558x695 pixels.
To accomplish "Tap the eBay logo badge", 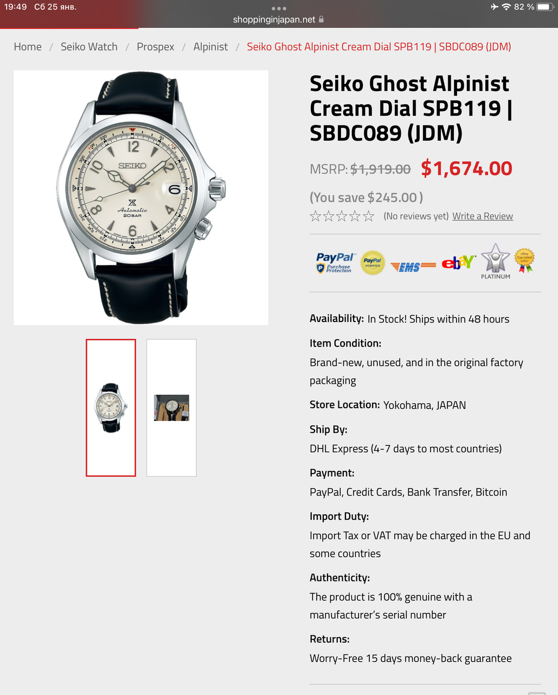I will click(x=458, y=263).
